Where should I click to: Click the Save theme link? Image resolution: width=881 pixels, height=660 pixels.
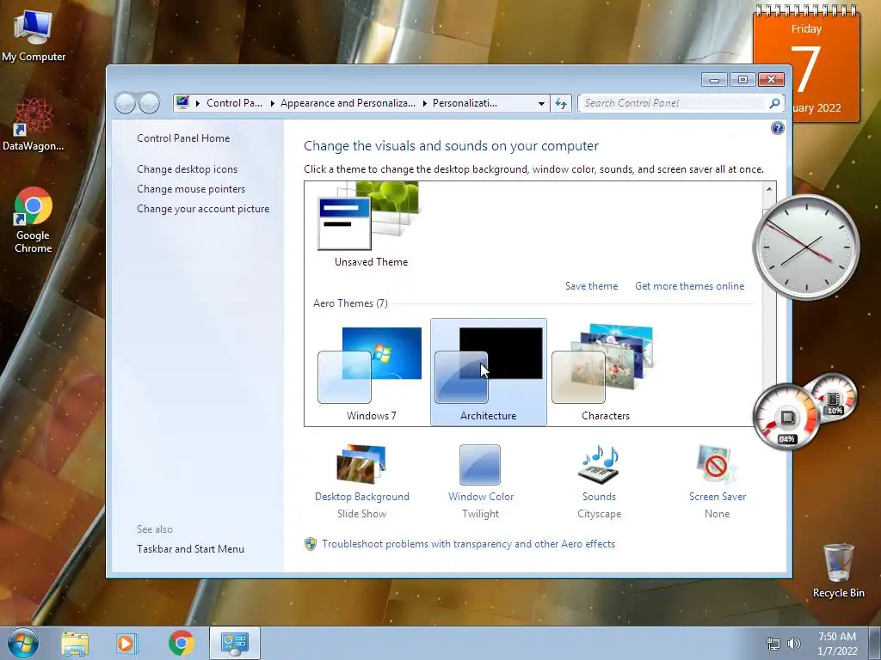click(591, 286)
